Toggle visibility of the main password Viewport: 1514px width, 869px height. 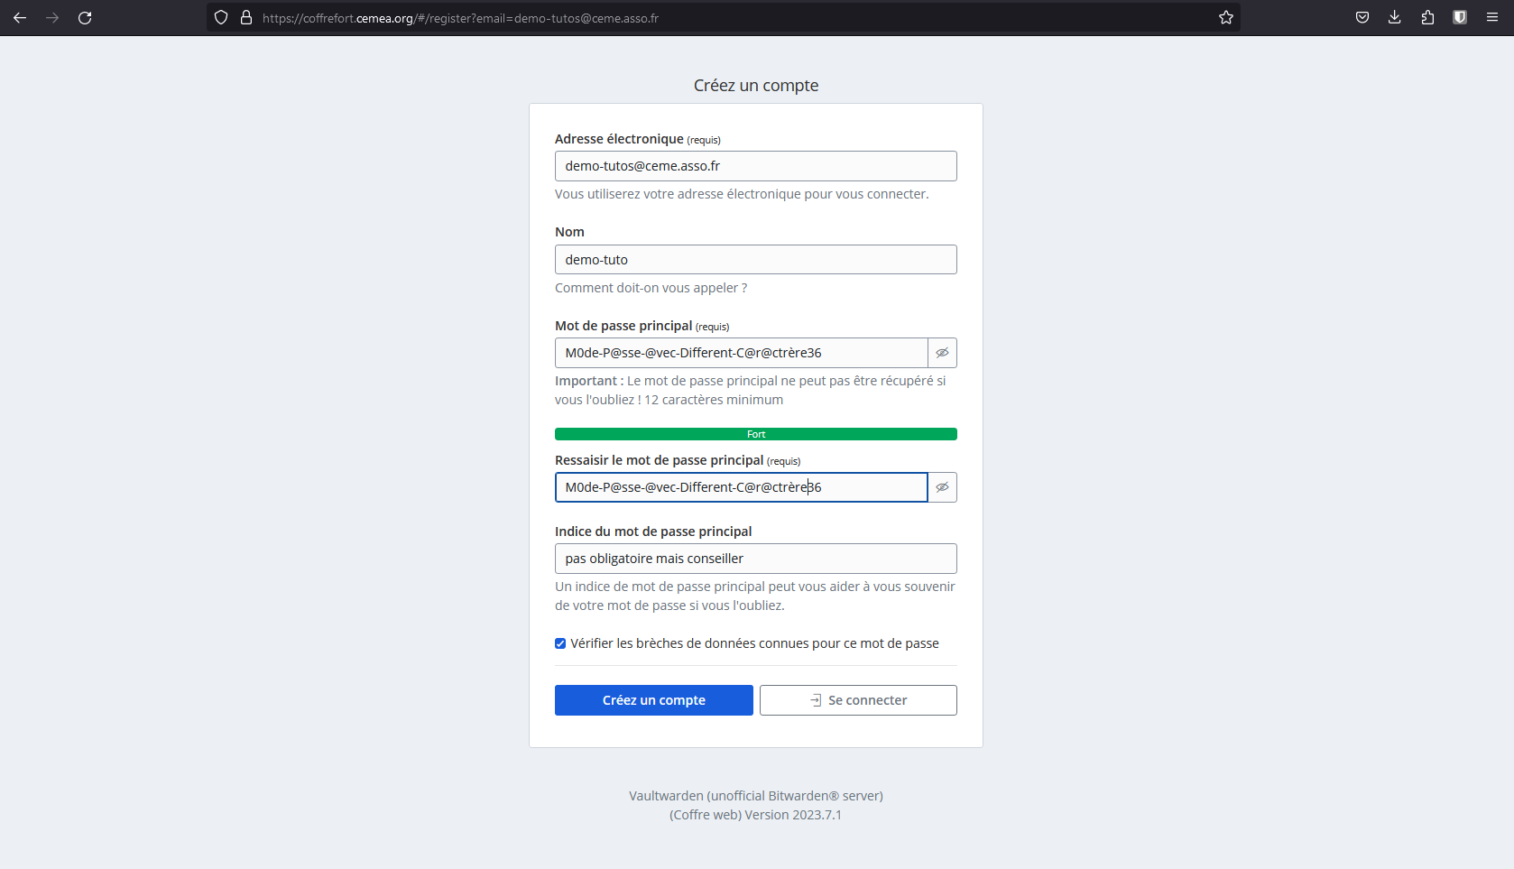942,353
